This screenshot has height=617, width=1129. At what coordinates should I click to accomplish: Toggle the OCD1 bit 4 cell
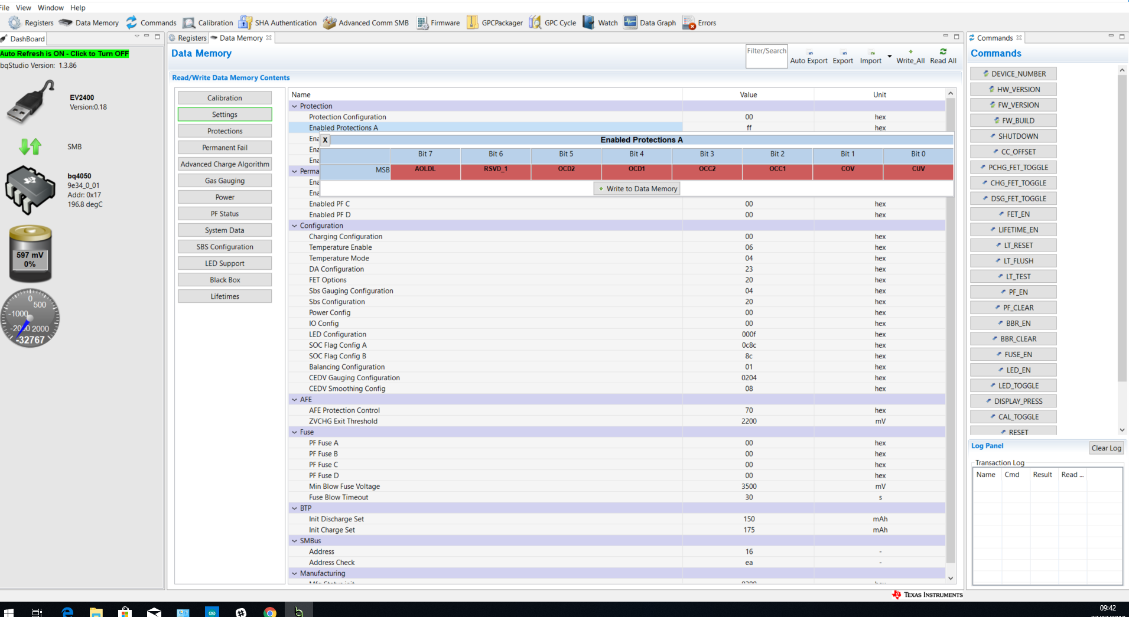pos(636,169)
